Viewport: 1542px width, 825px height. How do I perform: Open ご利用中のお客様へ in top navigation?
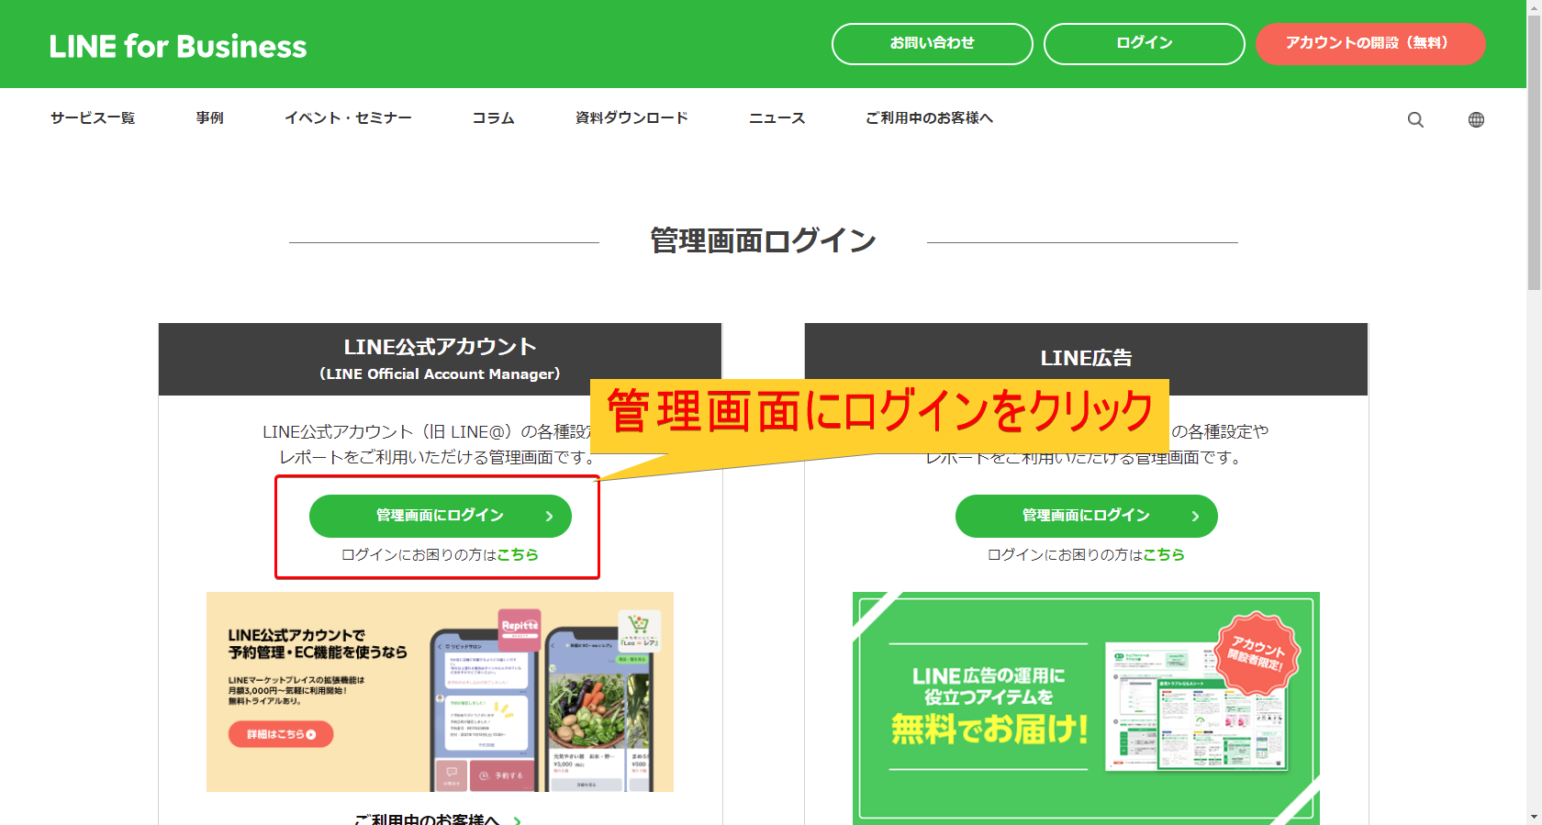pos(929,117)
